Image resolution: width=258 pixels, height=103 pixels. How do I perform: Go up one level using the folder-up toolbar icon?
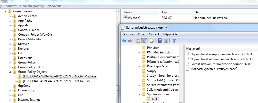click(x=138, y=41)
